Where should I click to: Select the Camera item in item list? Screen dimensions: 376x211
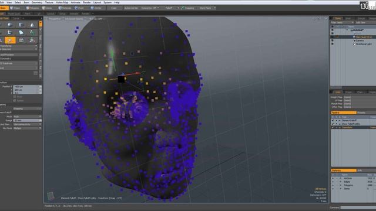(x=360, y=40)
